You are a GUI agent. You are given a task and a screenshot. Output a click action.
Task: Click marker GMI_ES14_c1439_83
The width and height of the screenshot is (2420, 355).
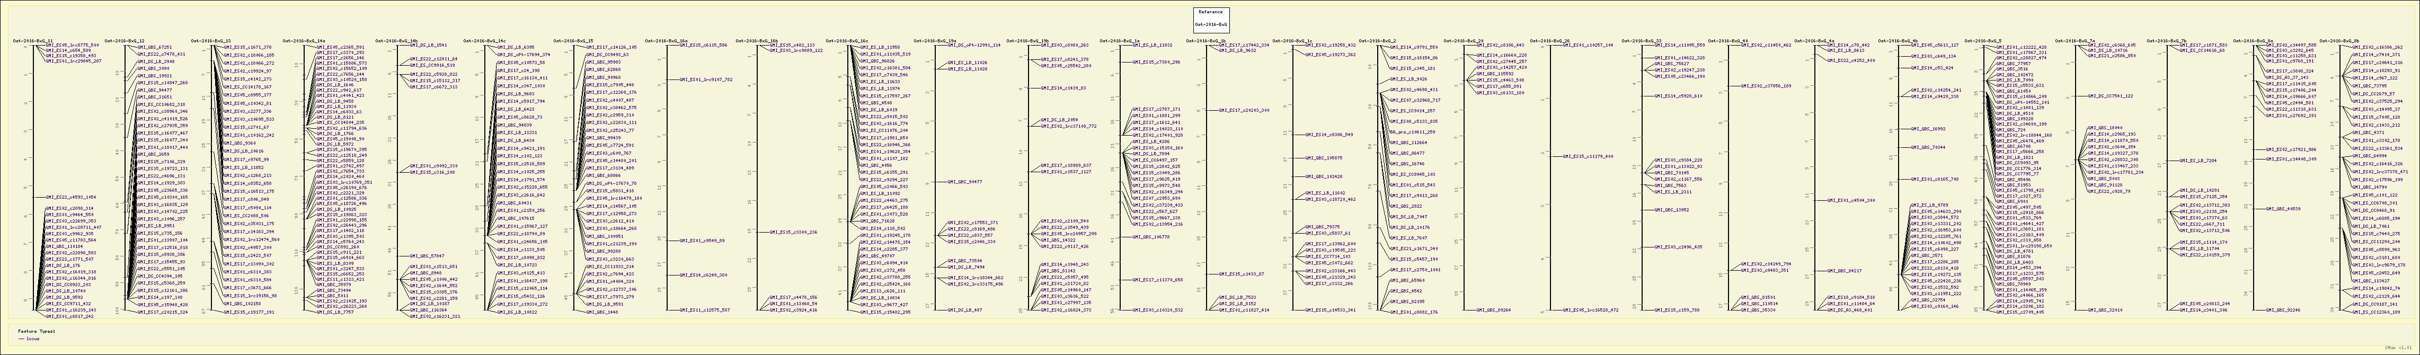pos(1062,87)
